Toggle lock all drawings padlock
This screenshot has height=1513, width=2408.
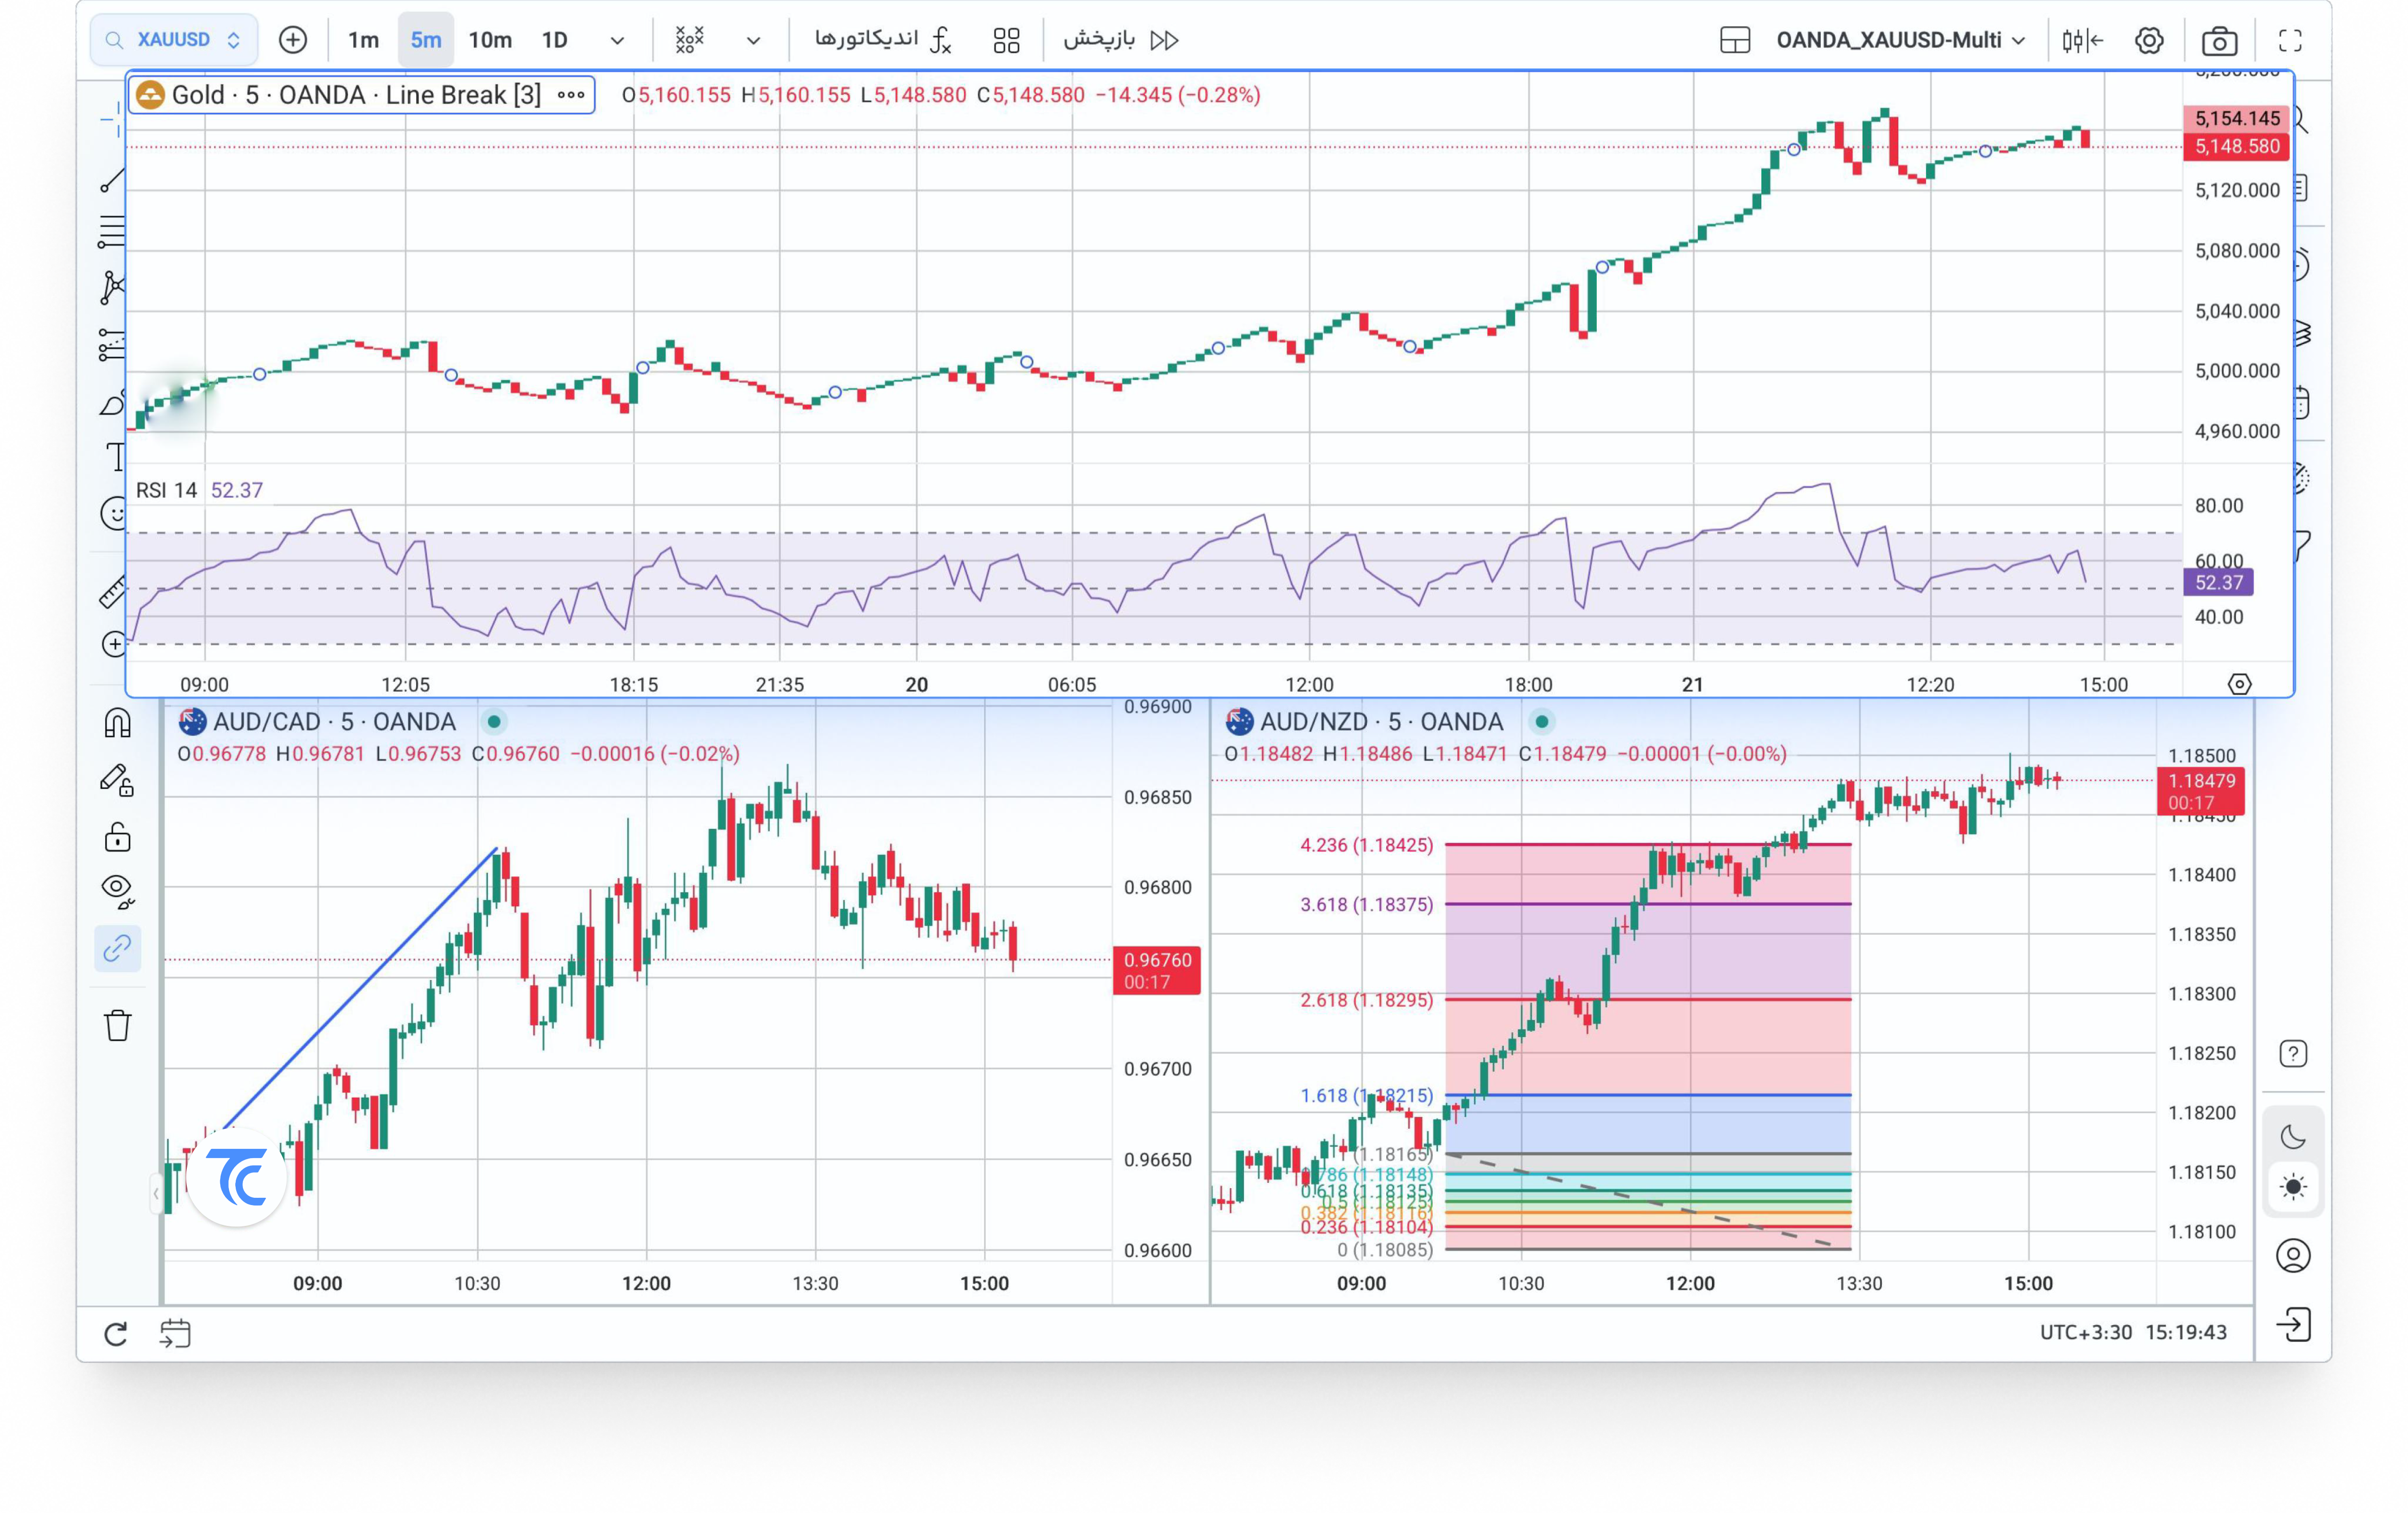coord(117,836)
